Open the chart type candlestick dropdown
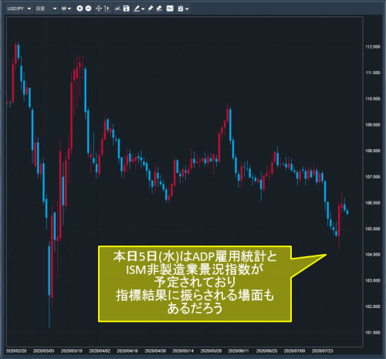This screenshot has width=386, height=359. click(x=66, y=8)
